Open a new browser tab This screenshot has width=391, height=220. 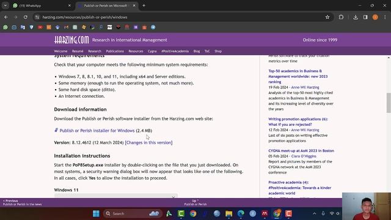point(144,5)
